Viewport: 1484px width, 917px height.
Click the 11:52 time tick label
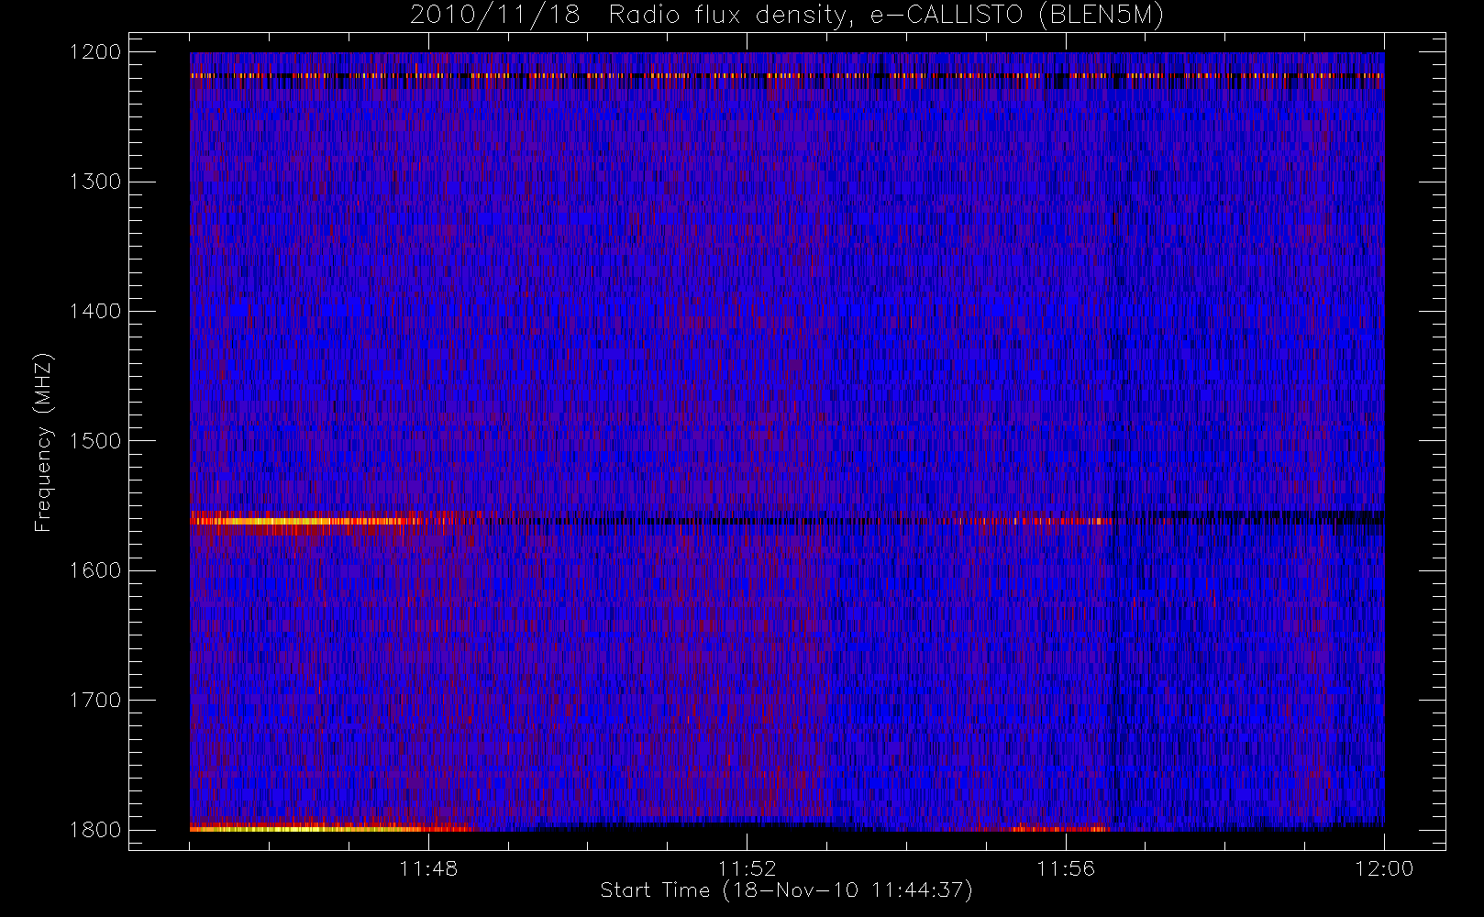point(747,868)
